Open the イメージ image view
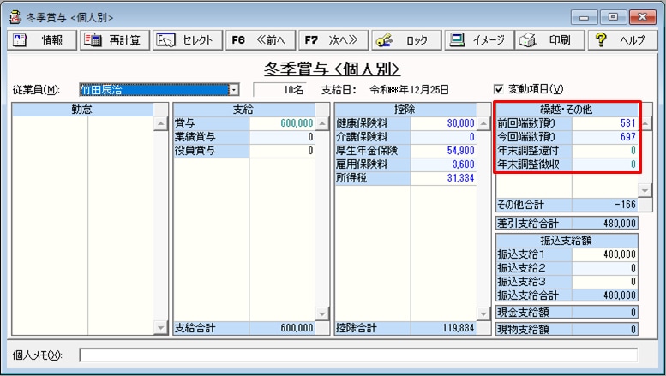Screen dimensions: 666x376 [x=459, y=40]
